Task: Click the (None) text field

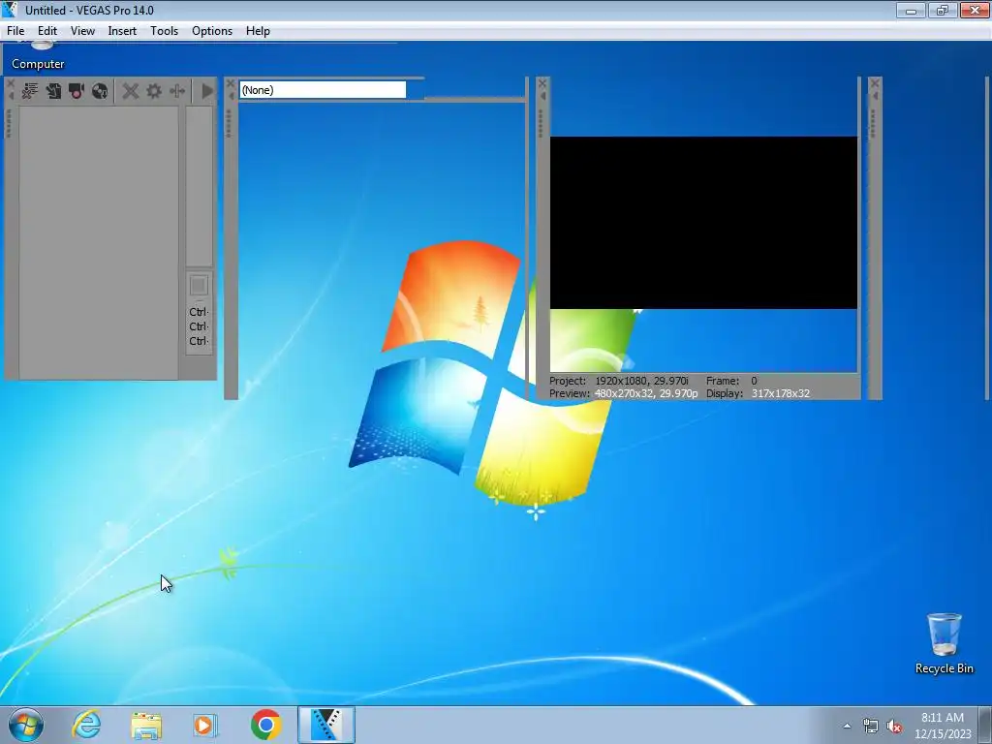Action: pos(322,90)
